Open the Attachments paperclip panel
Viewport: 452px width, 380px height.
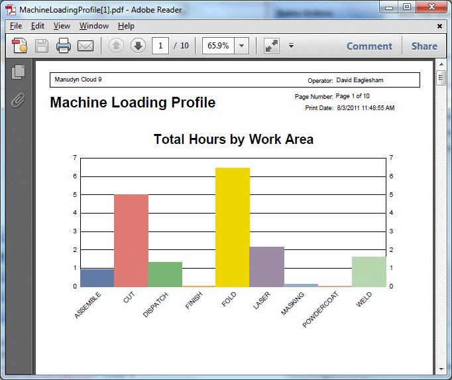[19, 100]
